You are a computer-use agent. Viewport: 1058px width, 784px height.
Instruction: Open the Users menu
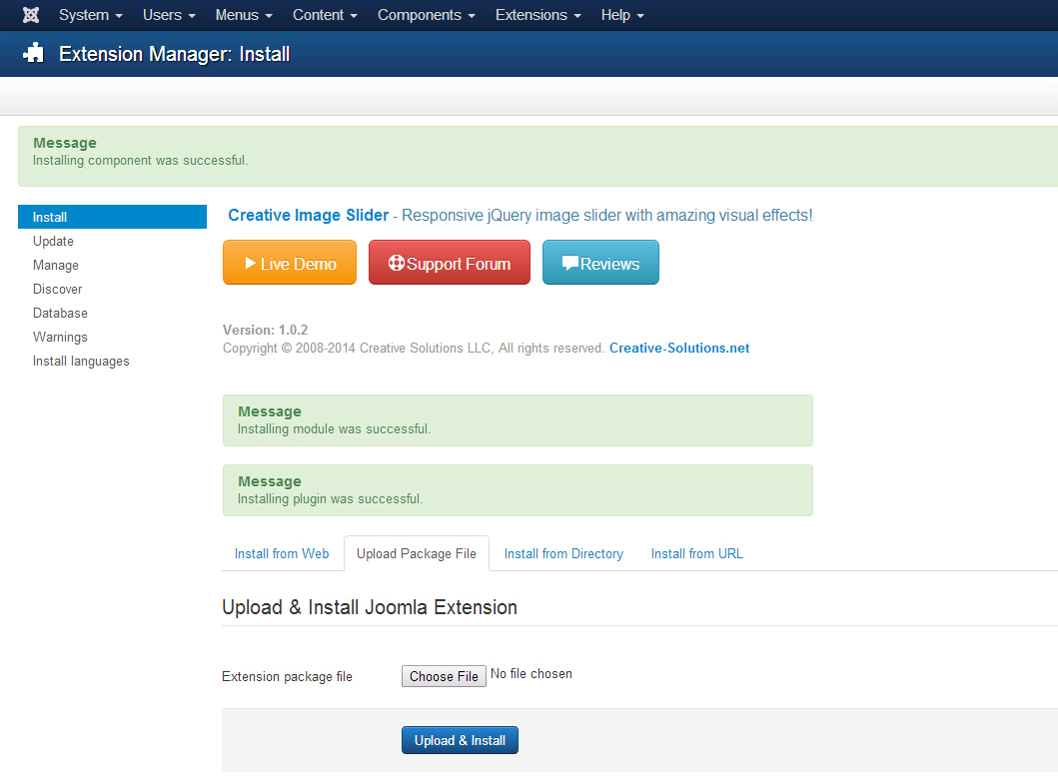click(x=169, y=15)
